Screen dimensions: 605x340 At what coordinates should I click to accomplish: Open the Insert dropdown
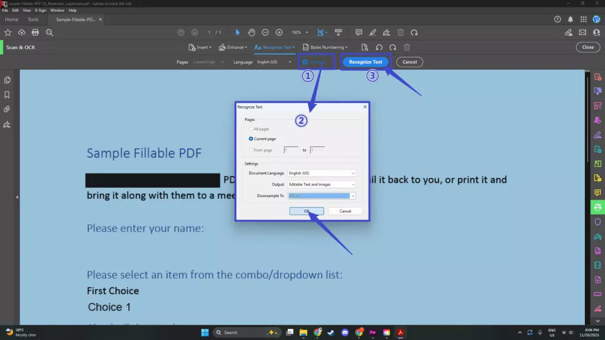[200, 47]
